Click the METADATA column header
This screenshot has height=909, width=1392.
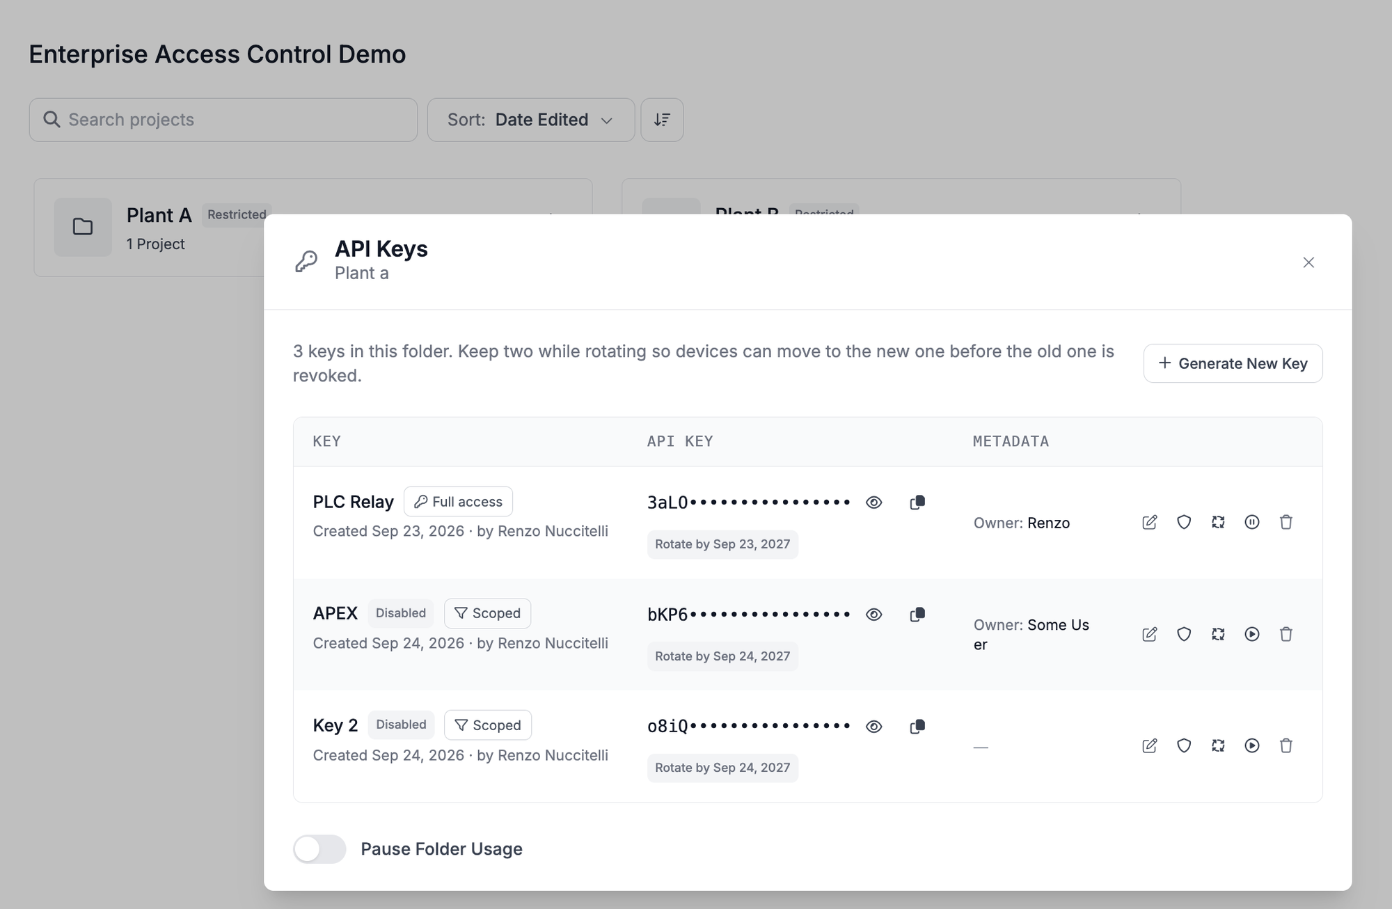point(1011,441)
